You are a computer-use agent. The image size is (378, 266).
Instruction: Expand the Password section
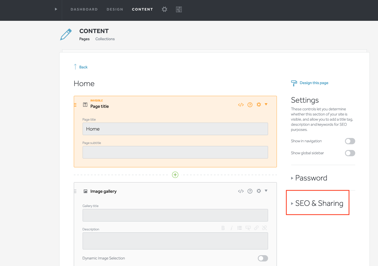pyautogui.click(x=311, y=178)
